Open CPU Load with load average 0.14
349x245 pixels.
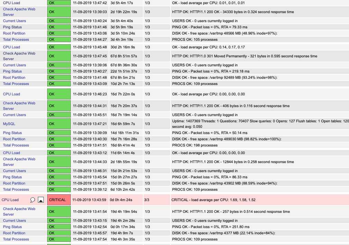click(x=11, y=47)
